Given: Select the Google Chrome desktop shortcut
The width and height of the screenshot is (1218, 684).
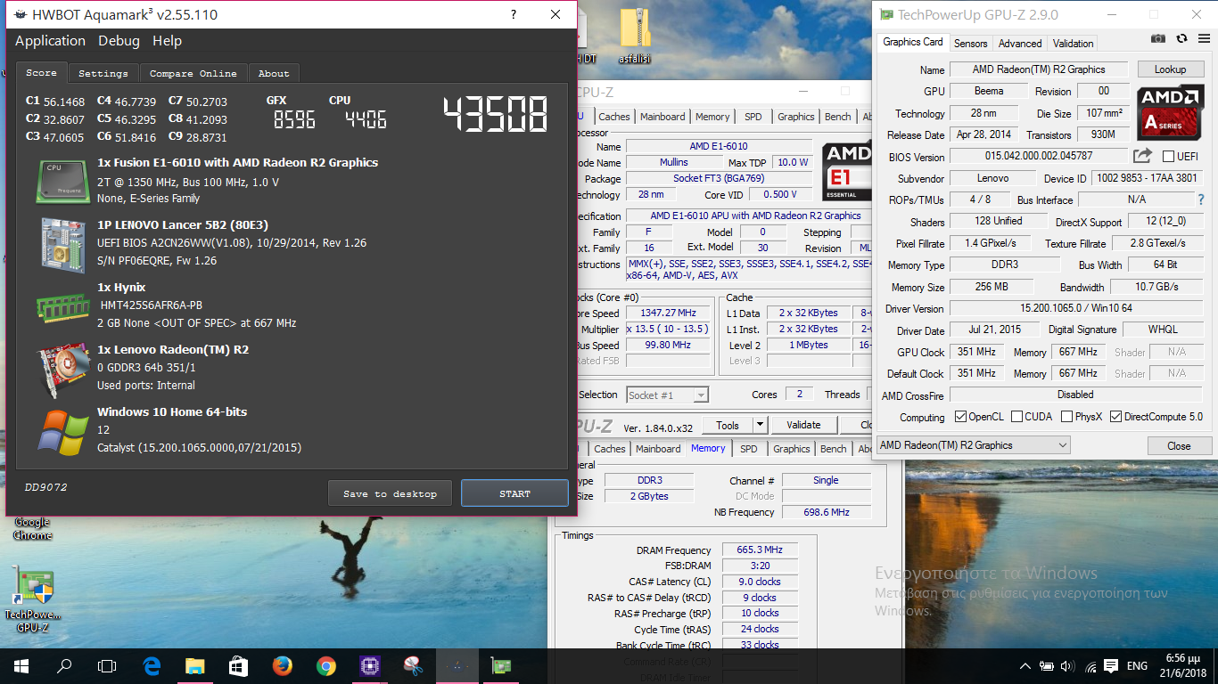Looking at the screenshot, I should tap(32, 527).
